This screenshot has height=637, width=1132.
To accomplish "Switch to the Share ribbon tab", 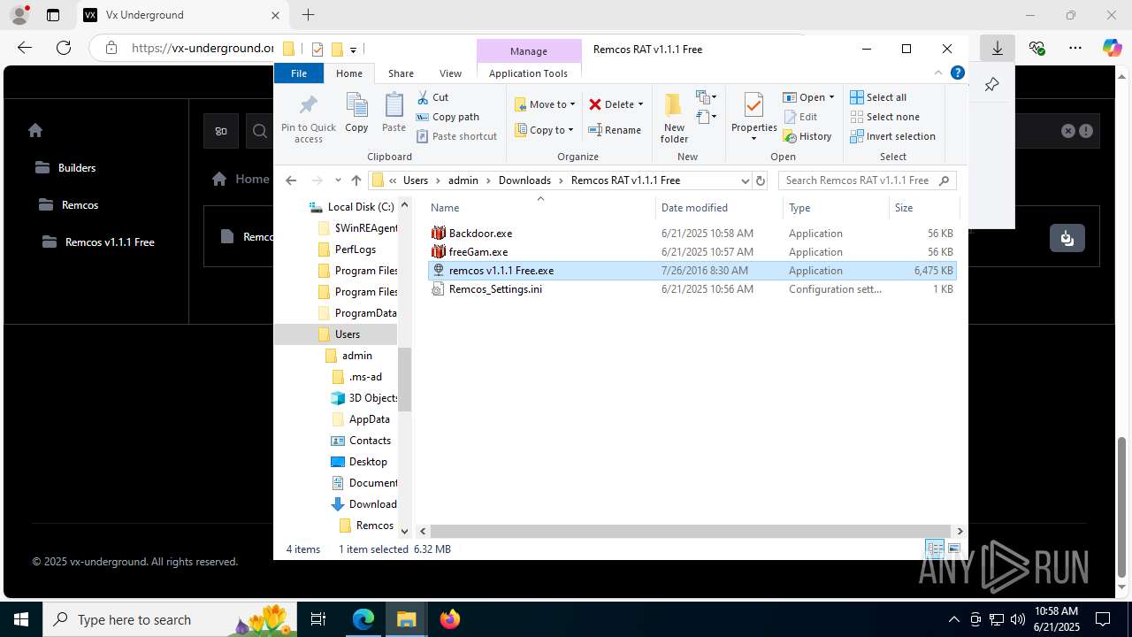I will coord(401,73).
